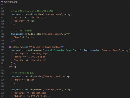This screenshot has width=130, height=98.
Task: Click the 'type' key on line 226
Action: [x=17, y=80]
